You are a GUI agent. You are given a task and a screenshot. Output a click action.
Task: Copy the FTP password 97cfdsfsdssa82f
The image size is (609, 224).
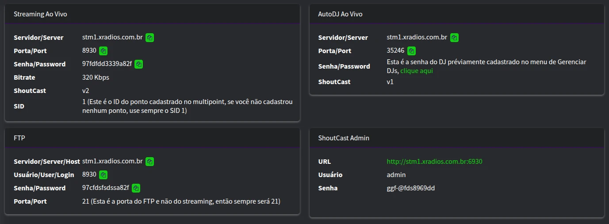pyautogui.click(x=136, y=188)
